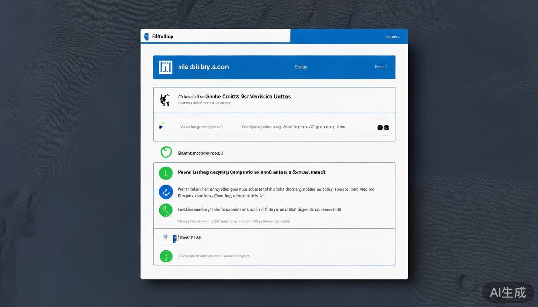Click the small blue P logo icon

[174, 238]
